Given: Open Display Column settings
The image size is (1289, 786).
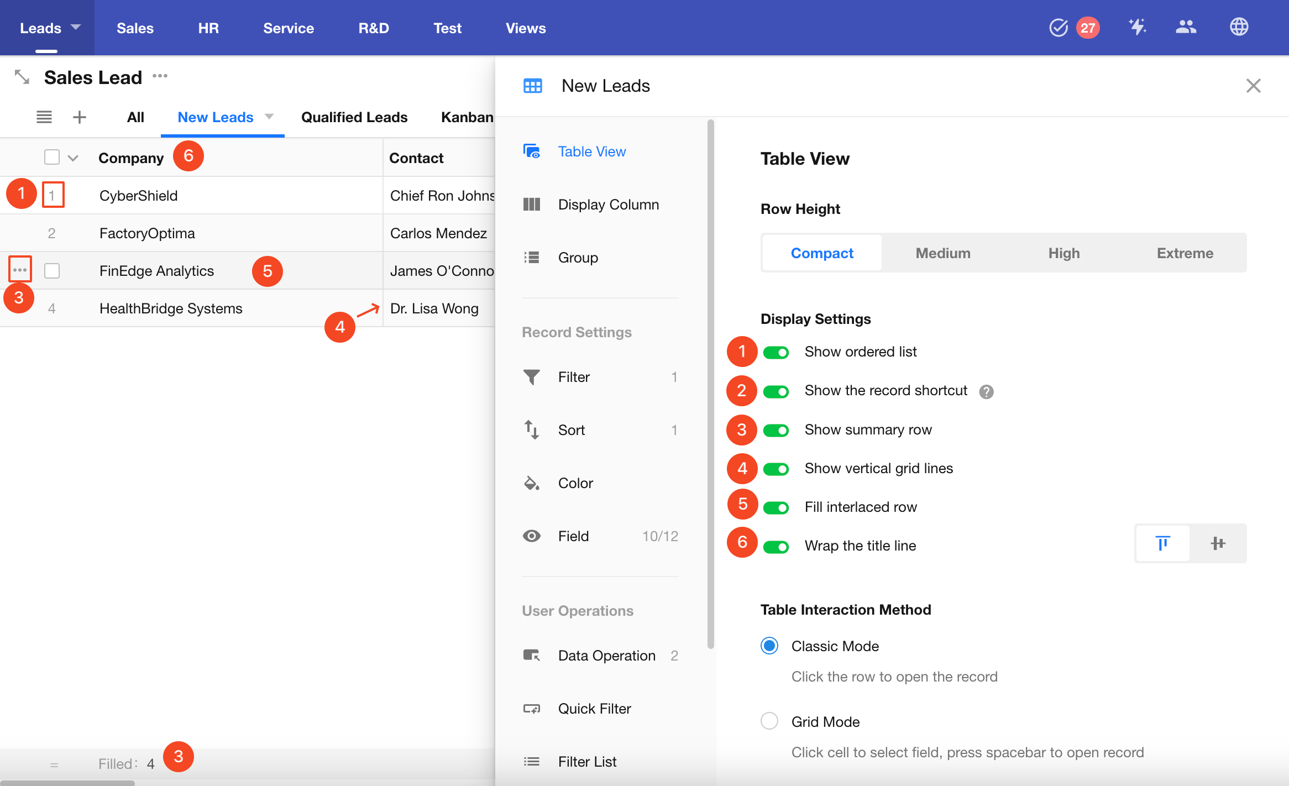Looking at the screenshot, I should (608, 205).
